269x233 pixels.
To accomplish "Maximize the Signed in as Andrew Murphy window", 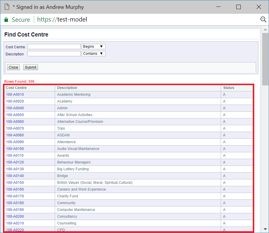I will coord(238,7).
